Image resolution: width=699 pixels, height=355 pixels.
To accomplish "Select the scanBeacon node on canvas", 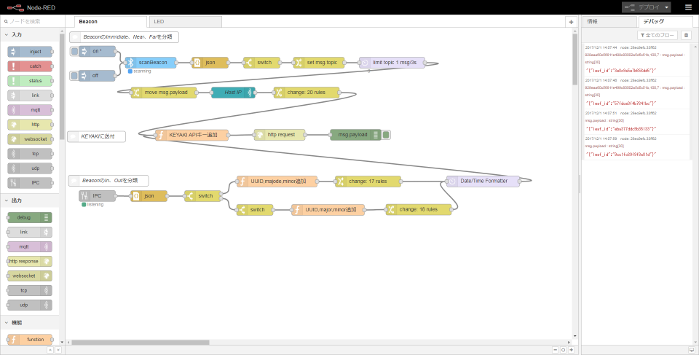I will 151,63.
